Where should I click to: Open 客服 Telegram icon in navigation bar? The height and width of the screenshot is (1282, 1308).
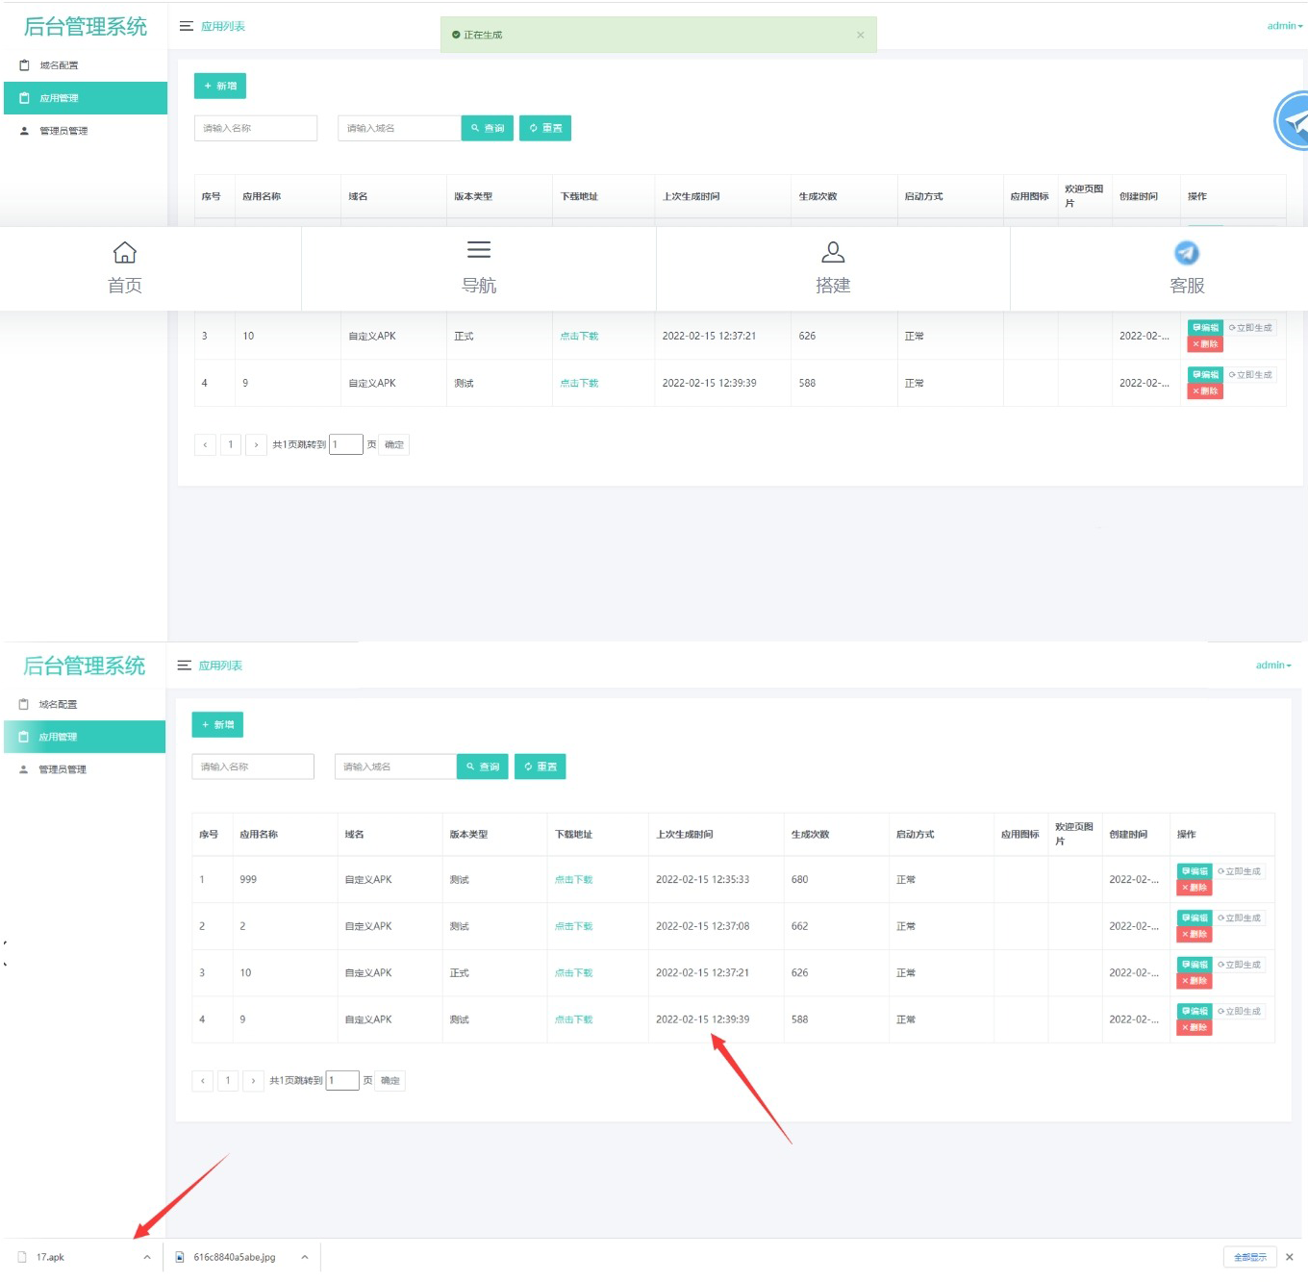[x=1187, y=253]
